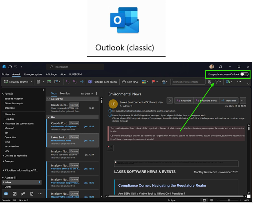Show Tous messages filter
The width and height of the screenshot is (254, 217).
pos(54,93)
